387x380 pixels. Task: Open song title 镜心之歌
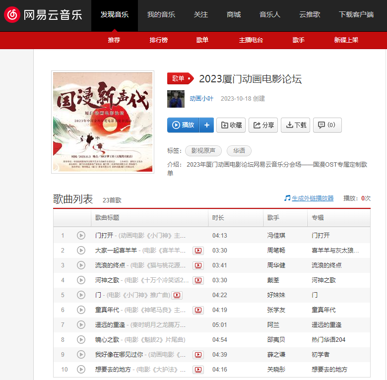click(107, 339)
